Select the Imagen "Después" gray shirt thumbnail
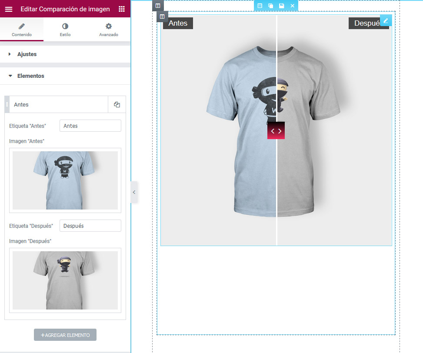Viewport: 423px width, 353px height. click(x=65, y=280)
